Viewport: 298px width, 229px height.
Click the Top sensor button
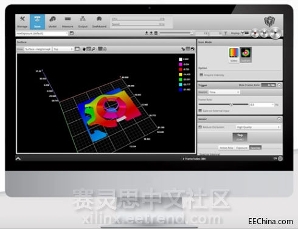point(240,137)
